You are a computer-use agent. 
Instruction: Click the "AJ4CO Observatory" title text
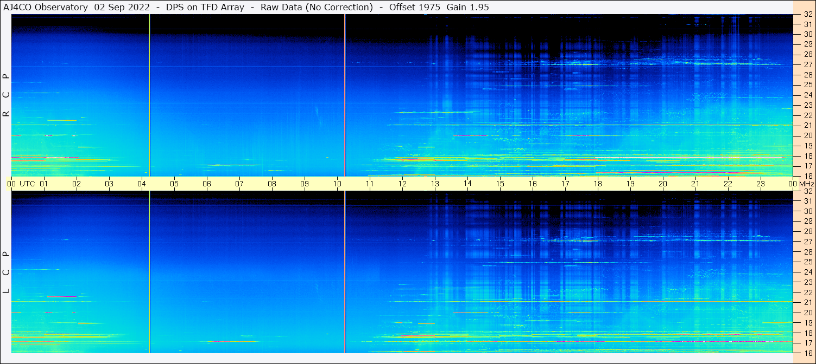(x=45, y=7)
